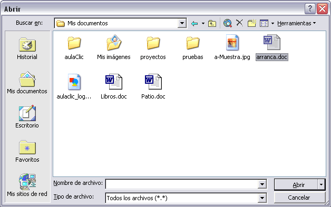Select the proyectos folder
This screenshot has width=331, height=207.
pos(153,48)
